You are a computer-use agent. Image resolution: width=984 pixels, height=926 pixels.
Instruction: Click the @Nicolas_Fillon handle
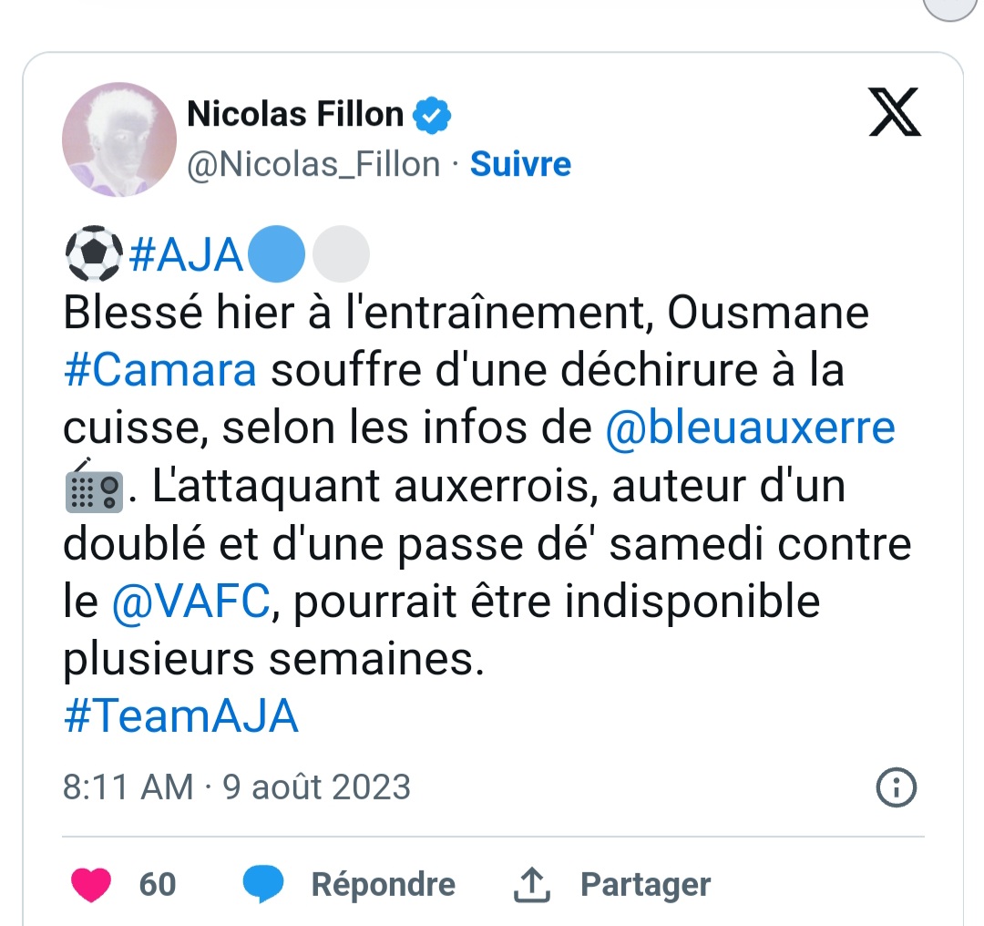313,164
